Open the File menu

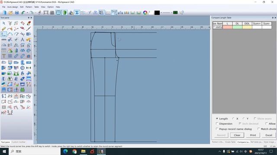[x=4, y=7]
